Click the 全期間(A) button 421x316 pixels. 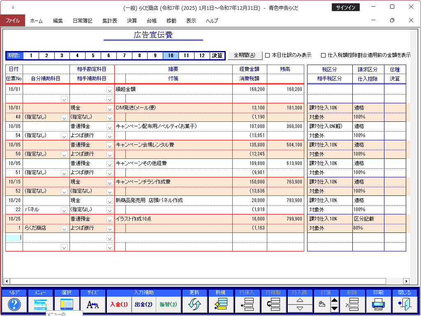[x=245, y=55]
